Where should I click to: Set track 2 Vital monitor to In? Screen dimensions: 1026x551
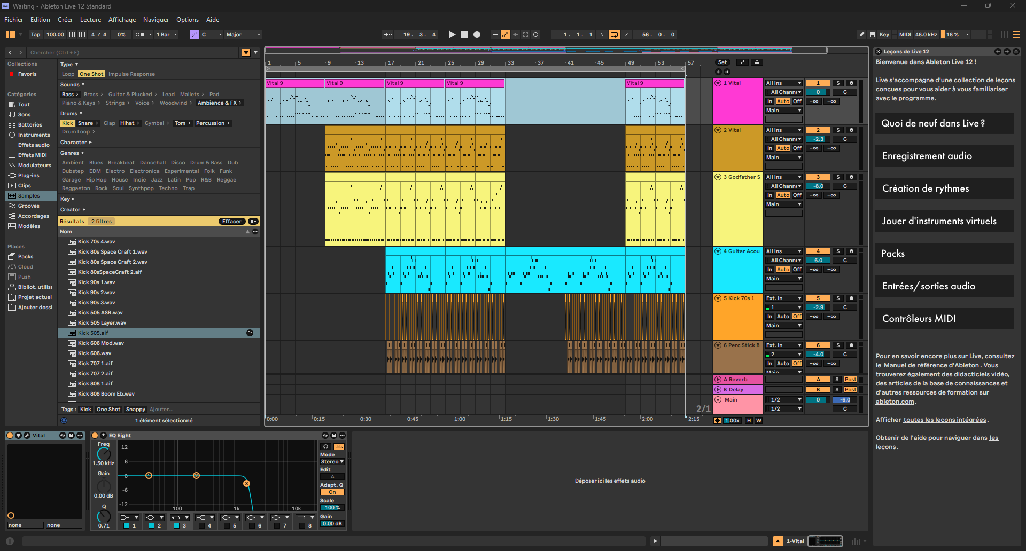(770, 148)
